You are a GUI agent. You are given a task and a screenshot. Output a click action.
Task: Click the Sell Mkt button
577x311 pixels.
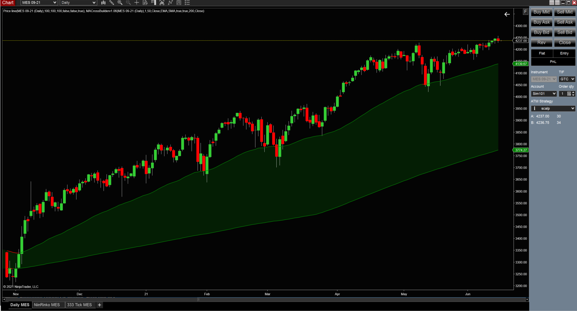(565, 12)
